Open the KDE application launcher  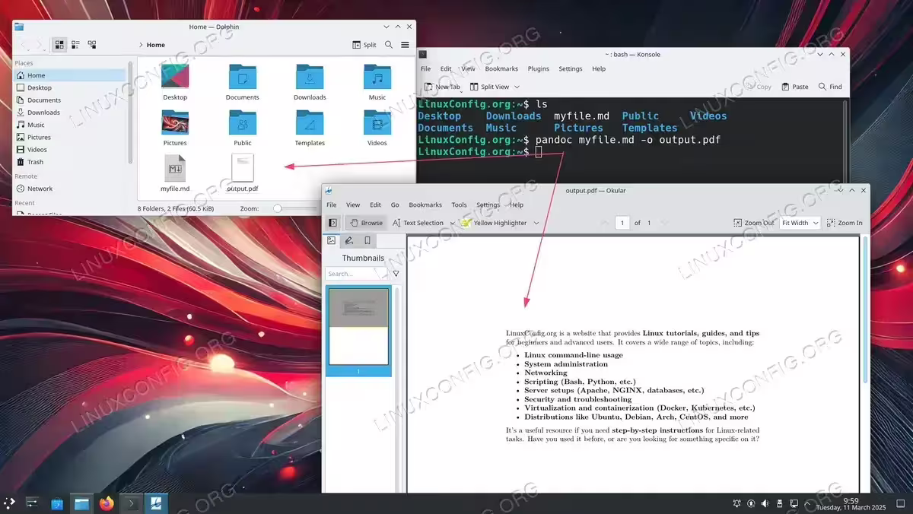(x=9, y=503)
